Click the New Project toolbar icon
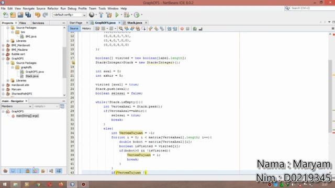 pos(13,15)
